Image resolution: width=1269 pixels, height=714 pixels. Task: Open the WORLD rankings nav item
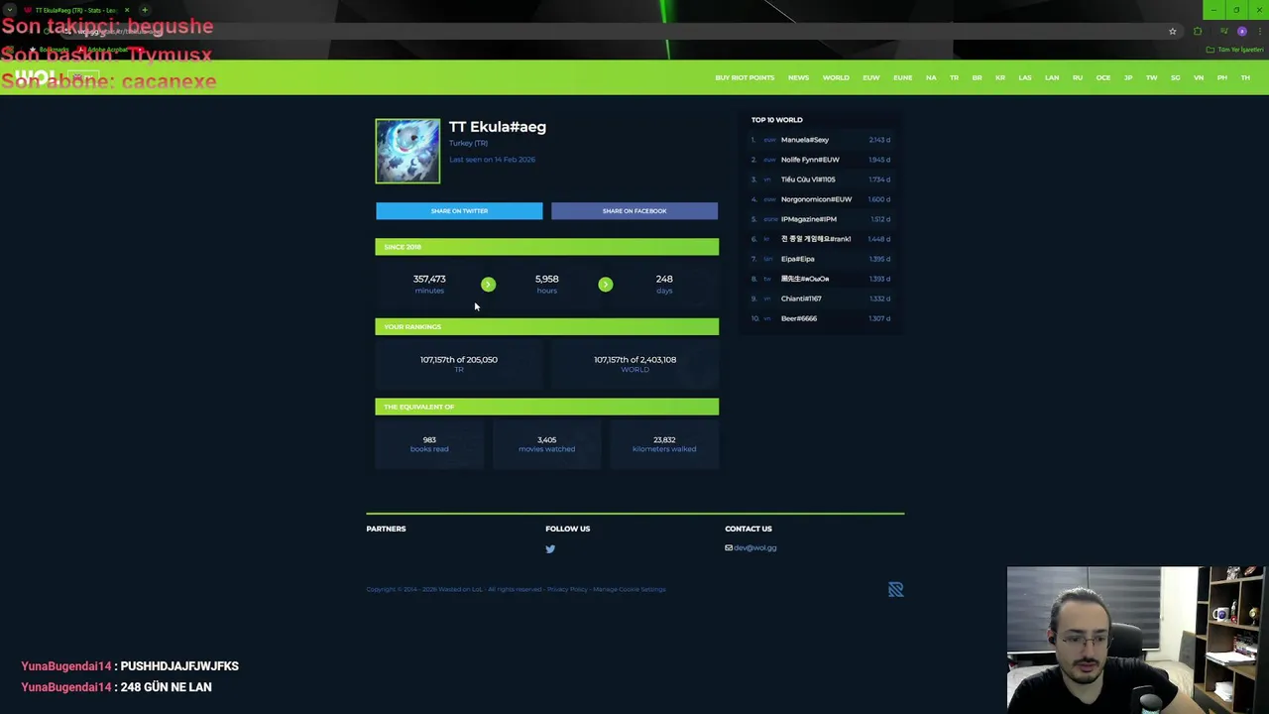[836, 77]
